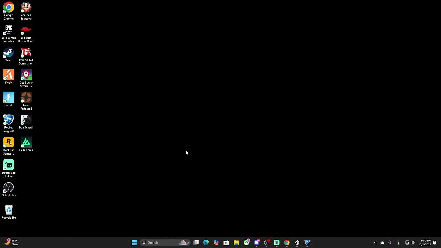The height and width of the screenshot is (248, 441).
Task: Select the Recycle Bin icon
Action: tap(9, 211)
